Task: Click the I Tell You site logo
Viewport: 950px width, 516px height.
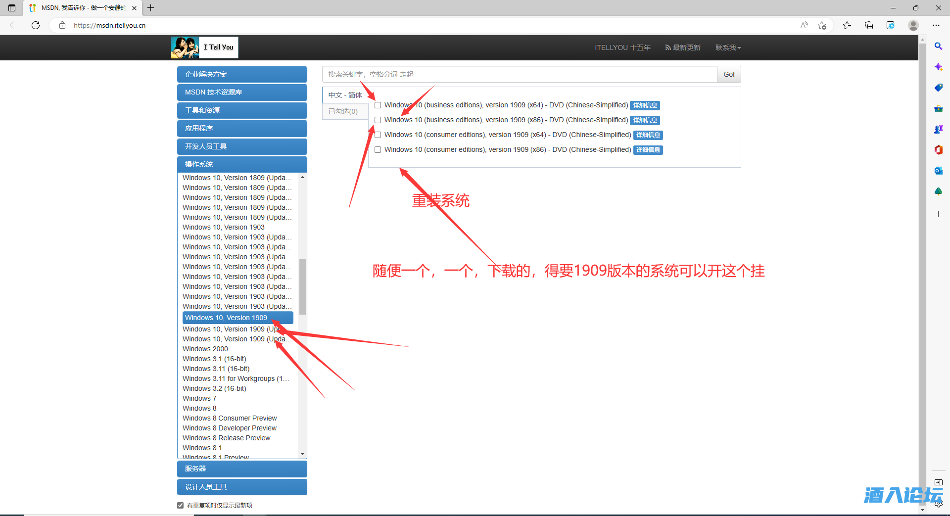Action: 204,47
